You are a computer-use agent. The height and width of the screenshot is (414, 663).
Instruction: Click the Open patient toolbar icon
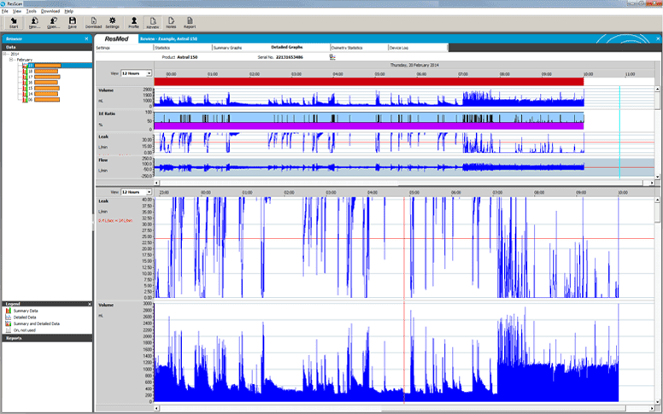tap(53, 22)
